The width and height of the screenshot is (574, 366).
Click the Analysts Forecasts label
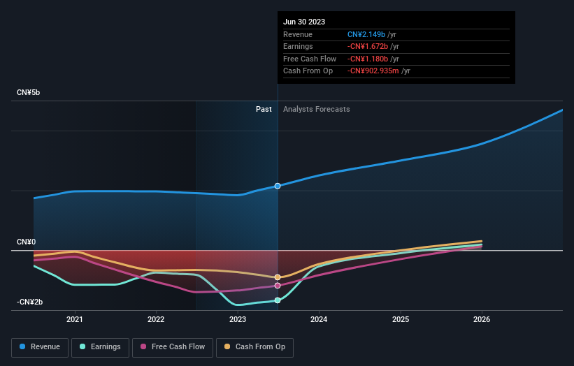click(316, 109)
